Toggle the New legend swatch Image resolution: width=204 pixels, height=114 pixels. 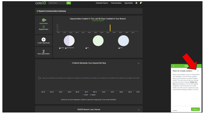(86, 48)
